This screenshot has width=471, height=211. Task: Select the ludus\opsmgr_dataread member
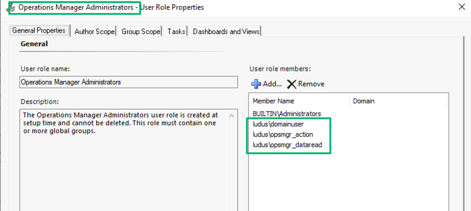tap(287, 145)
